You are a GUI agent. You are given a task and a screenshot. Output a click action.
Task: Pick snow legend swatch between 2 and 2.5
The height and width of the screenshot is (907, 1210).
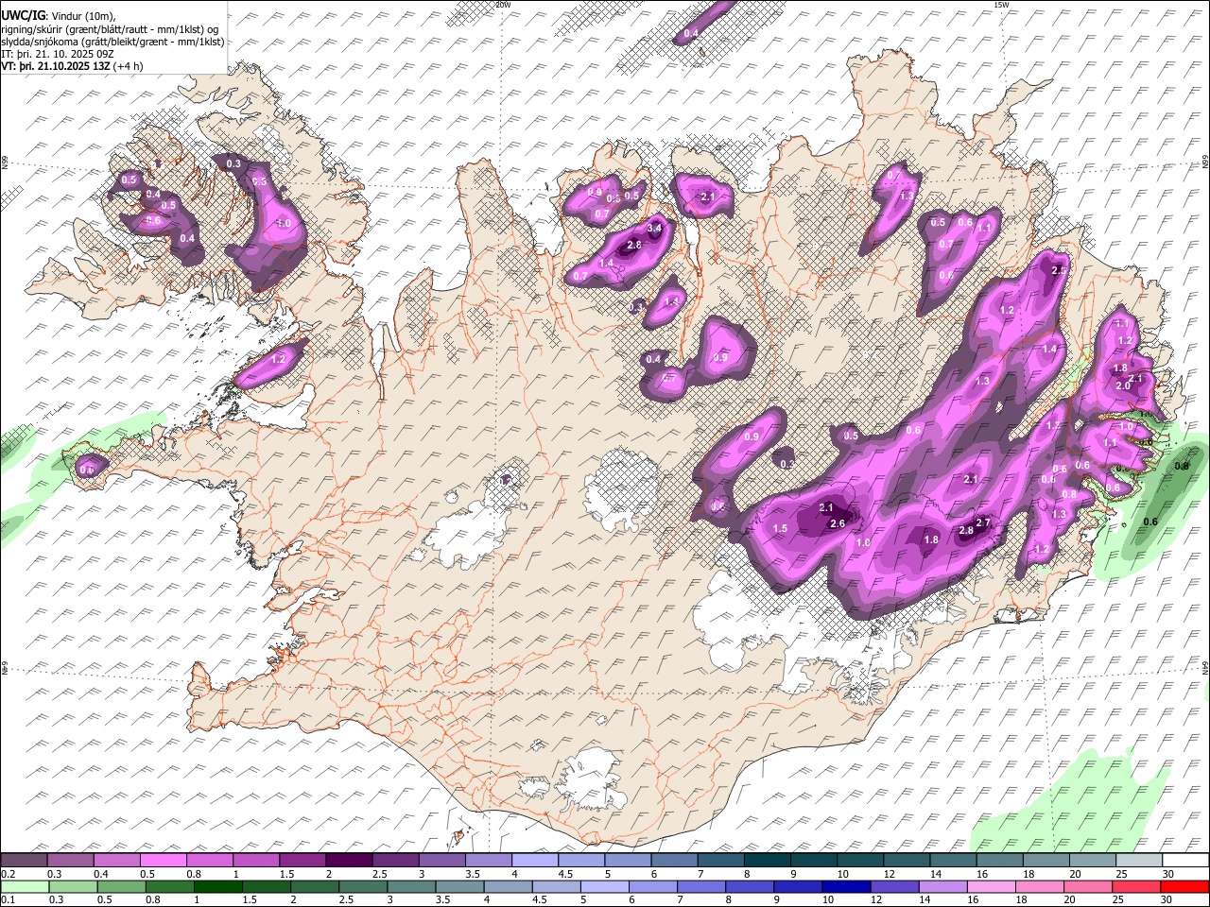coord(349,860)
